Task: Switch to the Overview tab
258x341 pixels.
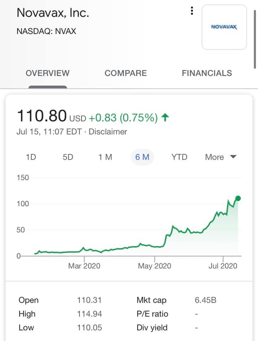Action: (48, 73)
